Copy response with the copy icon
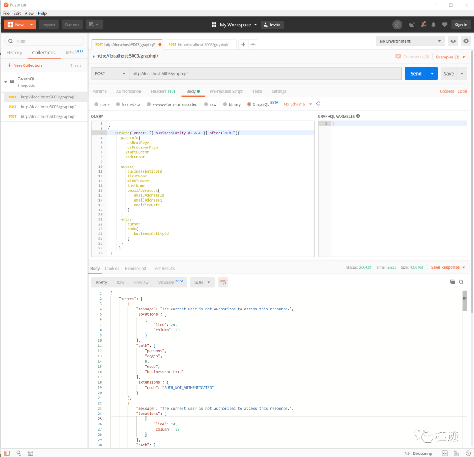The height and width of the screenshot is (457, 474). 452,282
